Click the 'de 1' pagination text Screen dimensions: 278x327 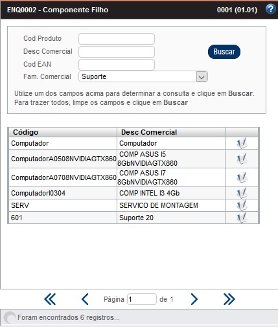coord(167,299)
